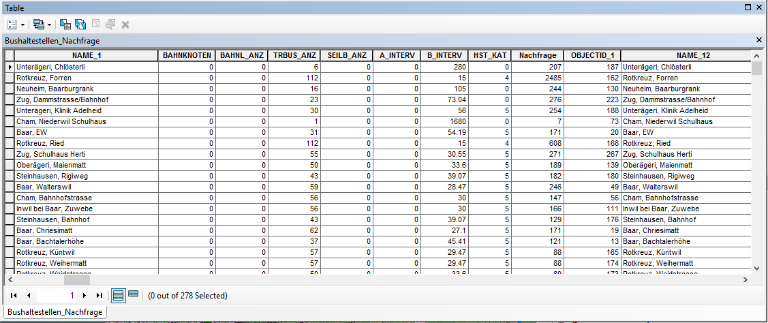The height and width of the screenshot is (323, 768).
Task: Jump to last record
Action: click(x=99, y=296)
